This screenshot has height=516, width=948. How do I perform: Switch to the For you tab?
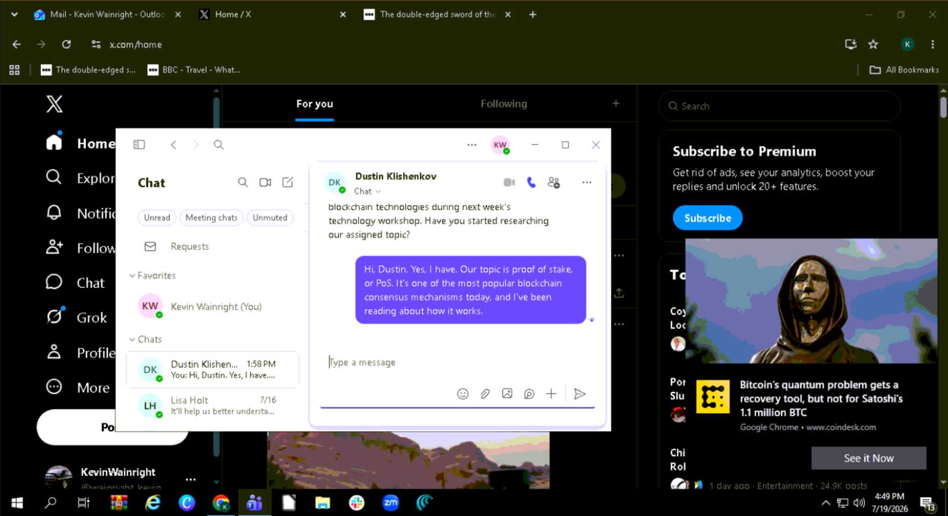point(315,104)
